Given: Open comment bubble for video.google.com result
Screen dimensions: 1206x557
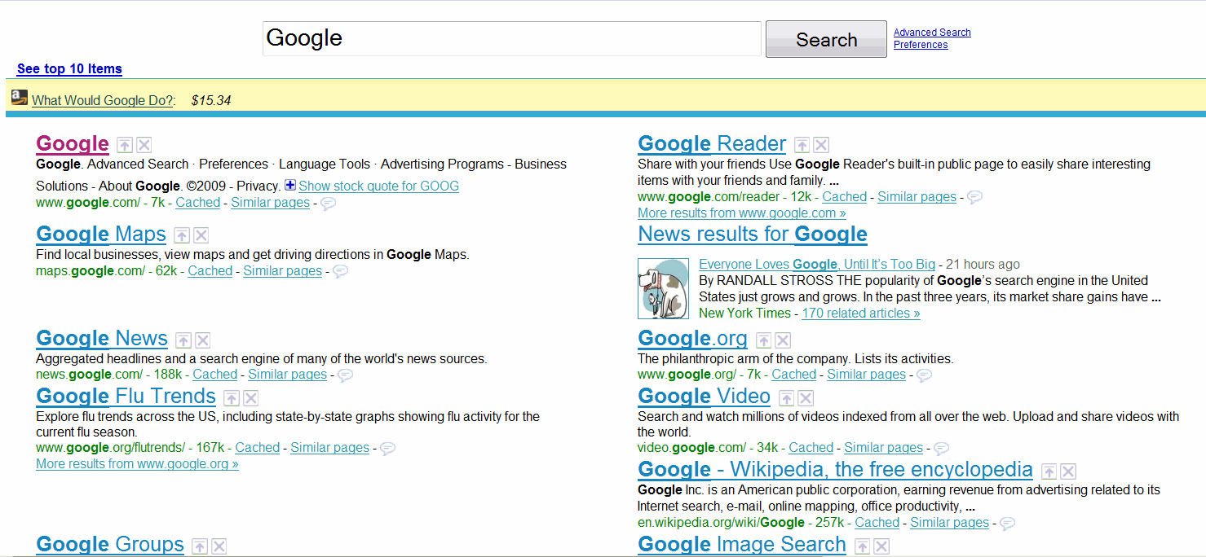Looking at the screenshot, I should [941, 449].
